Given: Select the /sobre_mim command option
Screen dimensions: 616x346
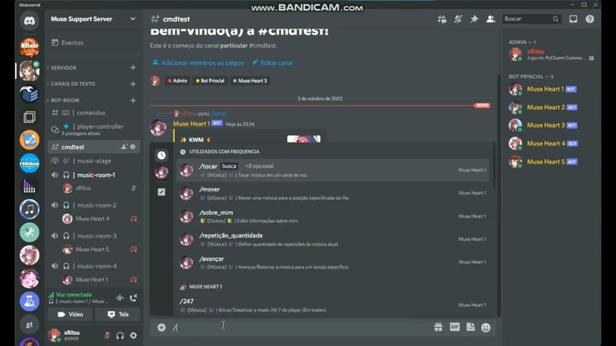Looking at the screenshot, I should 333,216.
